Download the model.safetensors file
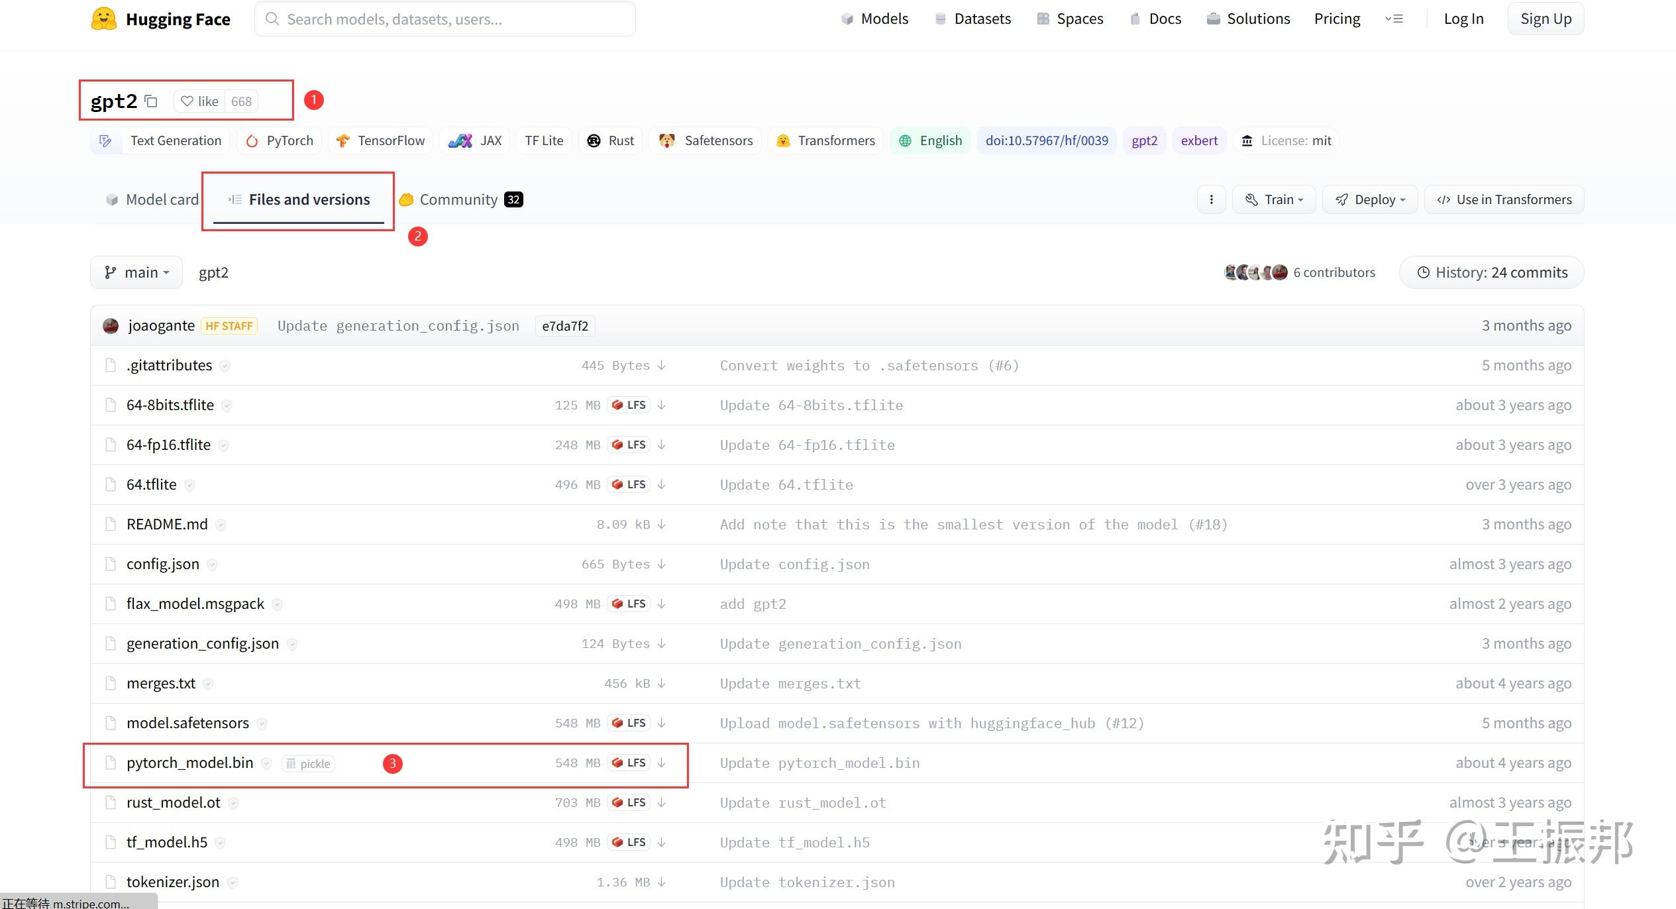 662,723
